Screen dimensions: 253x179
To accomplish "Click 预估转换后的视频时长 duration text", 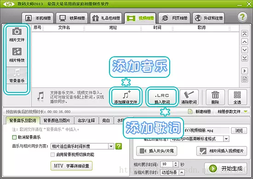I will point(38,112).
